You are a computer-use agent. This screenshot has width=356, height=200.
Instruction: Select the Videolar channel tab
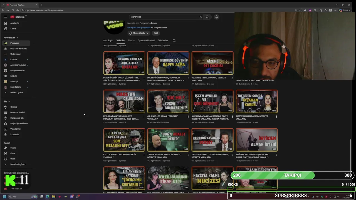121,41
